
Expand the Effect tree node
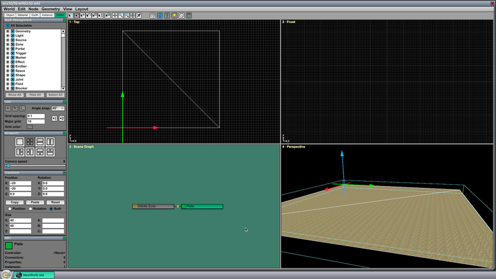(x=7, y=62)
